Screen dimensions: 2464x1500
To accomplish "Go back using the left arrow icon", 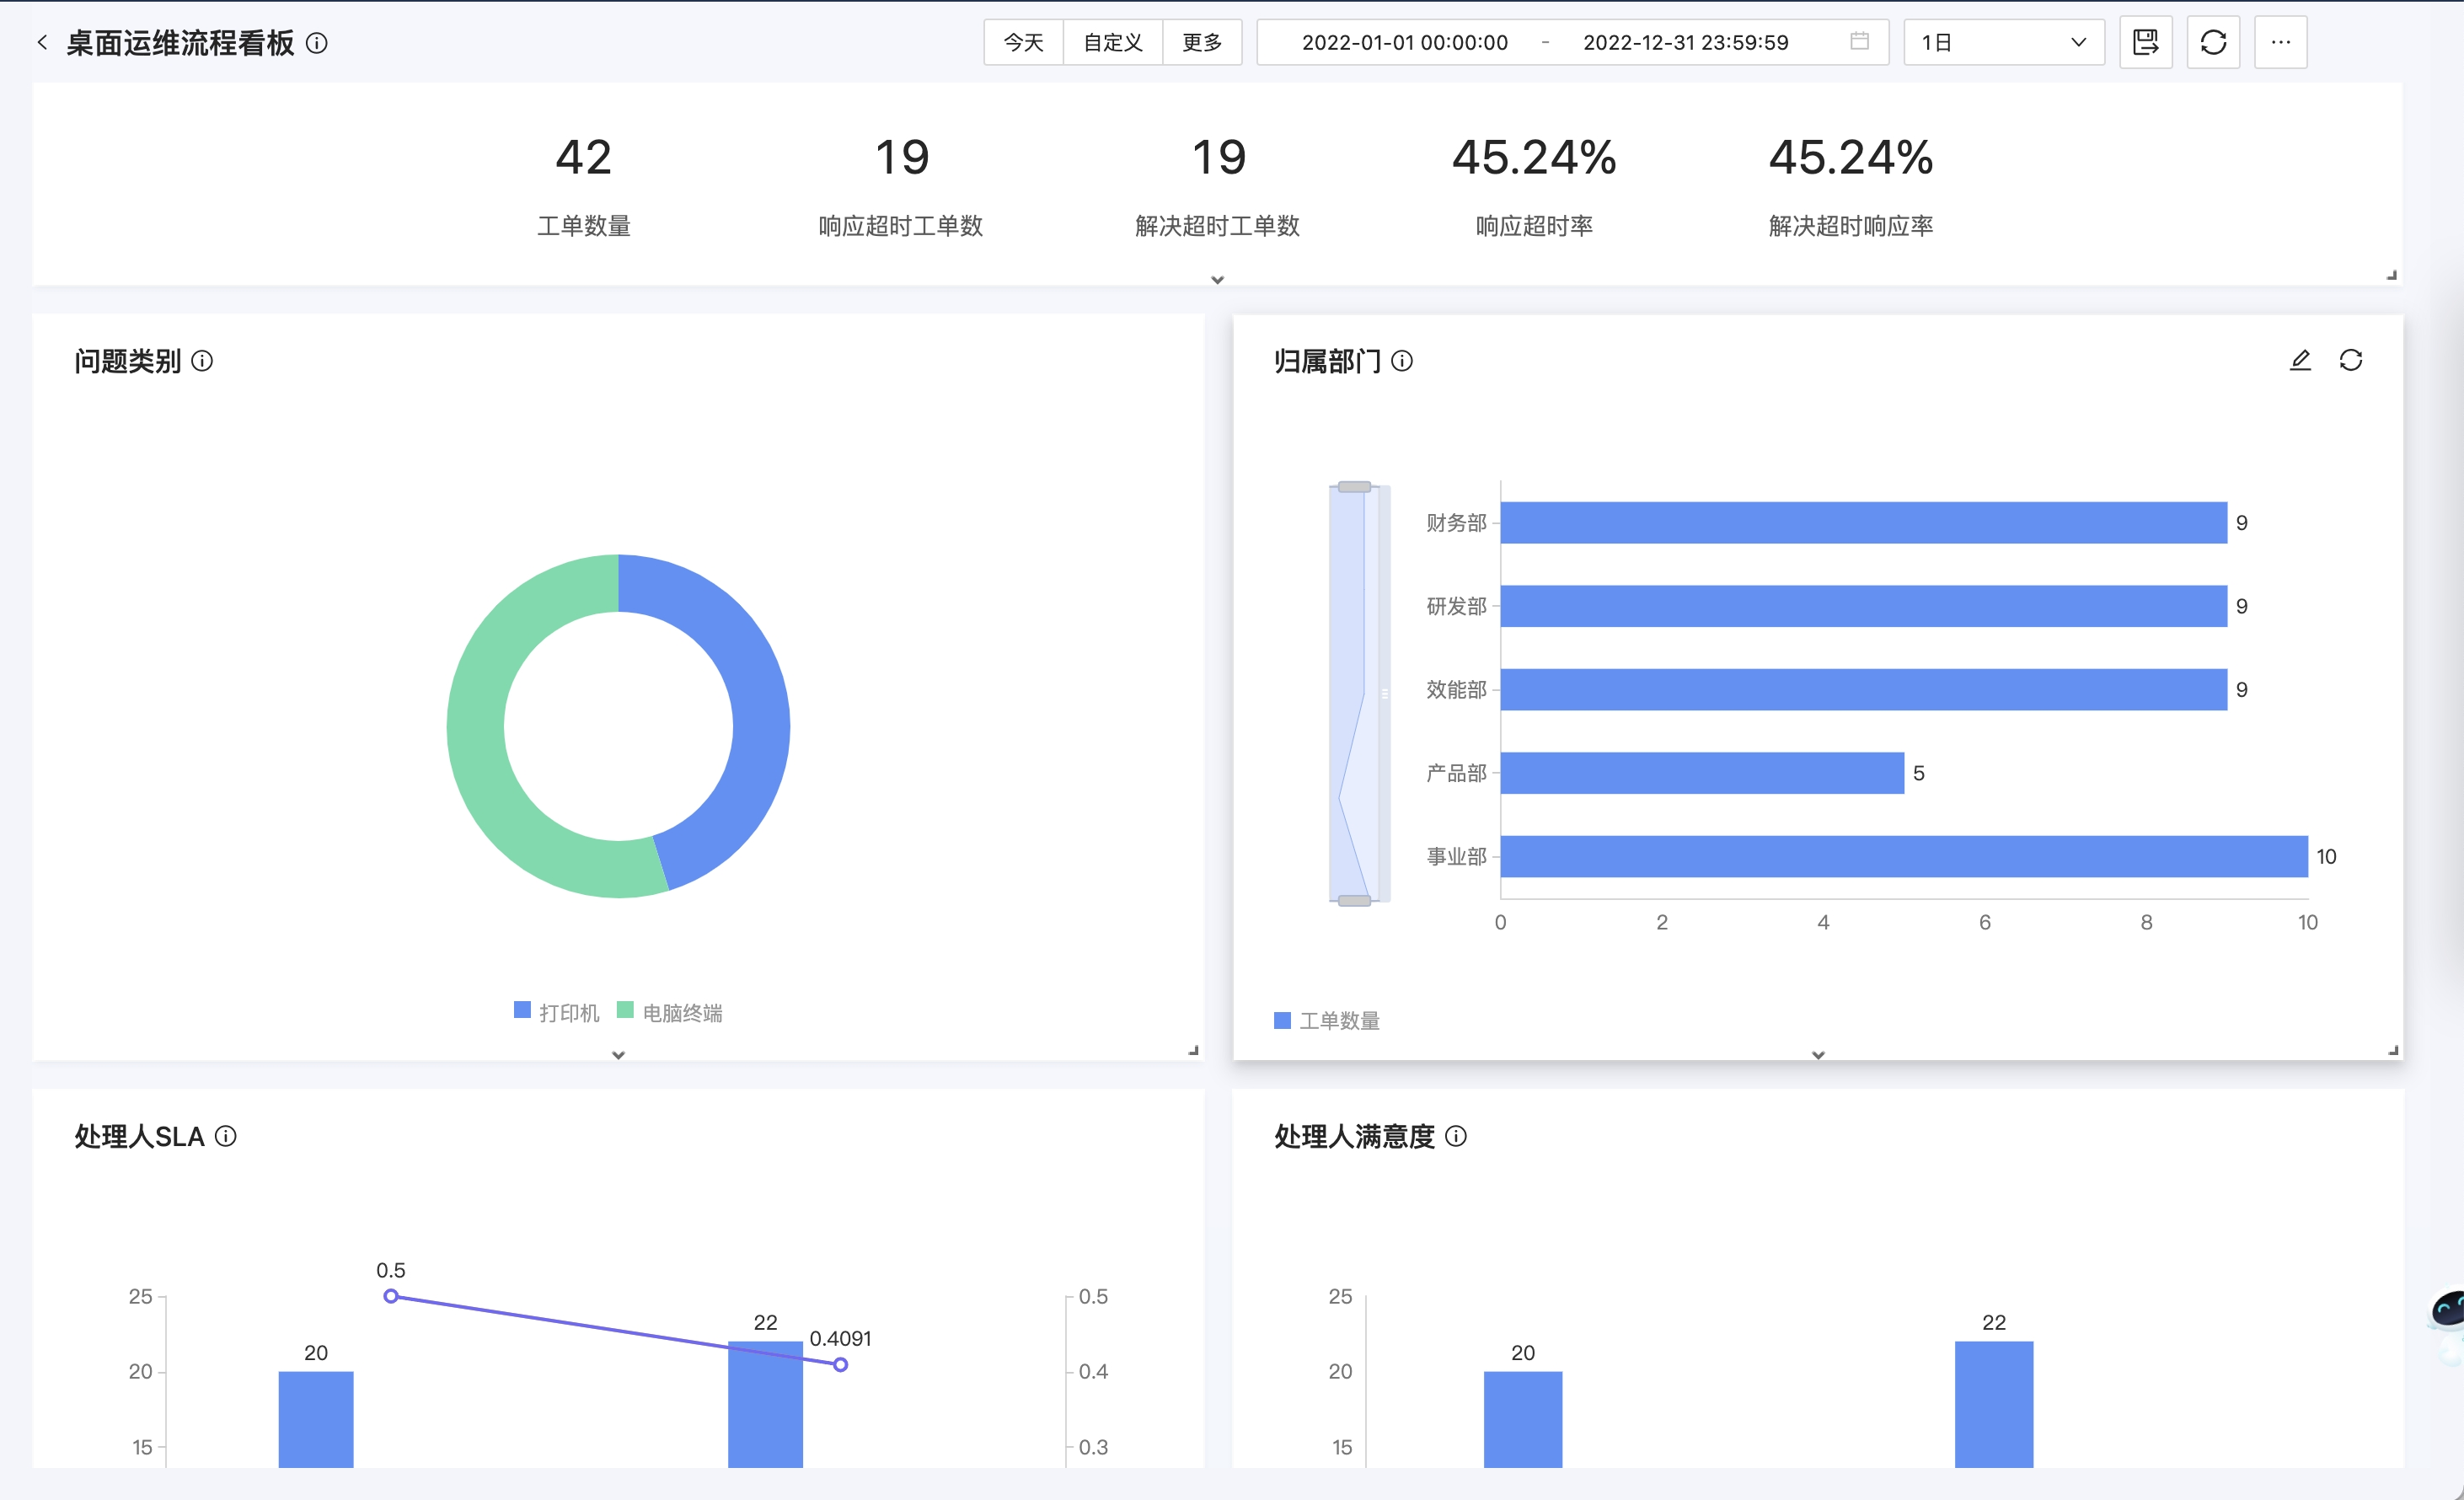I will point(42,42).
